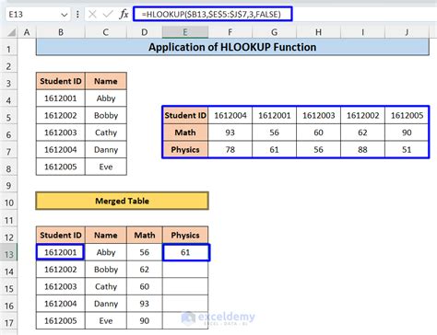Select Physics score '61' in cell G7
Viewport: 437px width, 335px height.
pos(274,150)
